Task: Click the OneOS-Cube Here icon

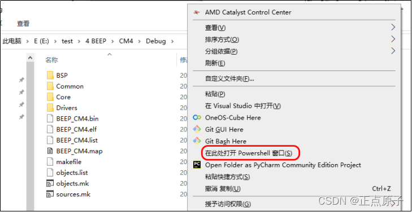Action: 197,118
